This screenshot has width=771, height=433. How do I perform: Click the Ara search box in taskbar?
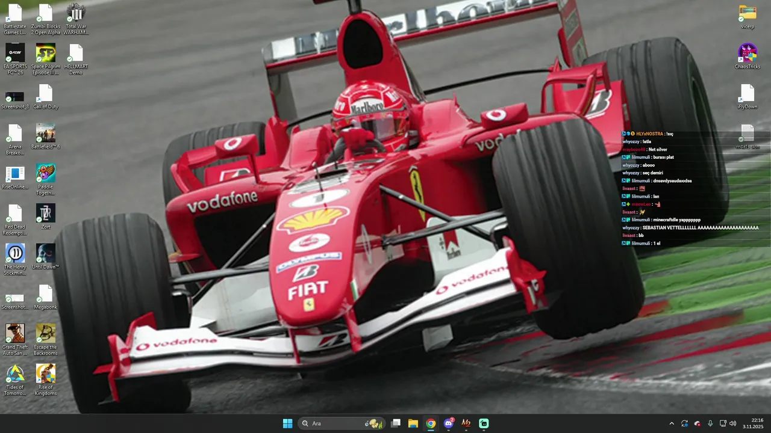click(341, 423)
